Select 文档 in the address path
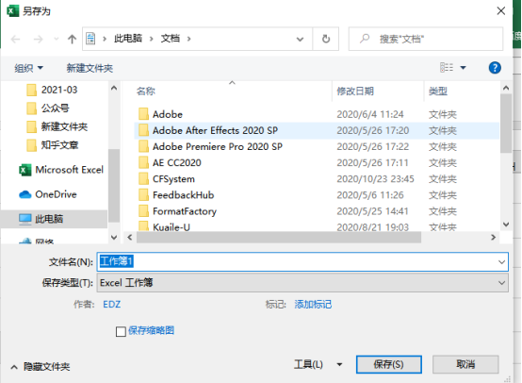The width and height of the screenshot is (522, 383). (x=171, y=39)
